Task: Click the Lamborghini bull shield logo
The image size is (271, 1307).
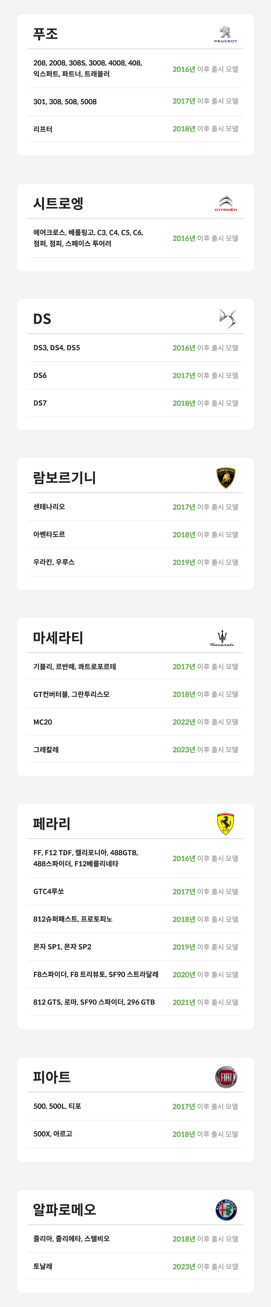Action: (x=226, y=477)
